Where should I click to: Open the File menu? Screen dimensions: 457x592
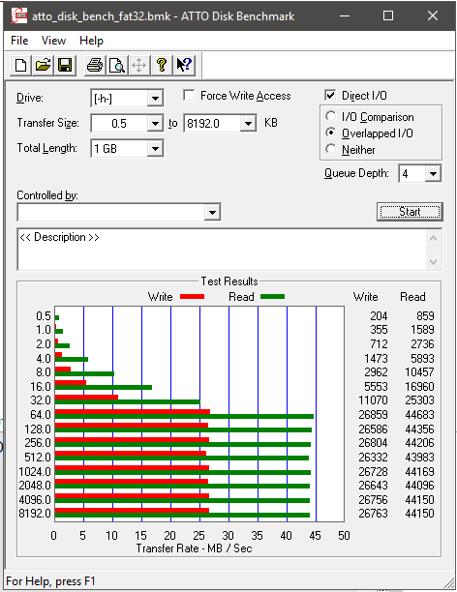[19, 41]
